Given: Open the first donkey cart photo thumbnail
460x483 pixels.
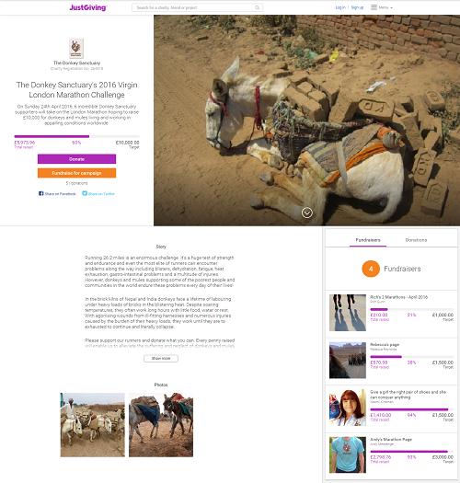Looking at the screenshot, I should [92, 425].
